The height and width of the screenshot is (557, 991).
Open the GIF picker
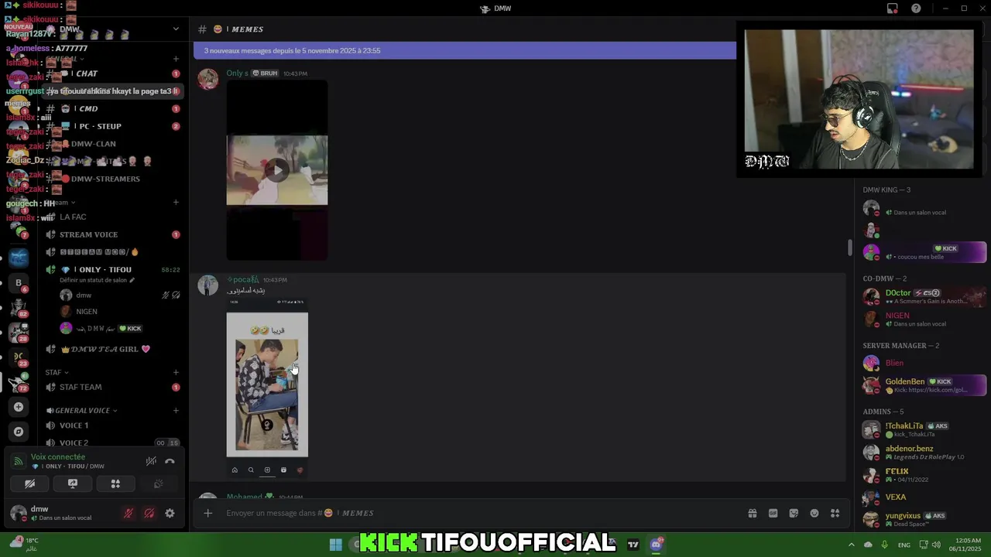click(773, 513)
